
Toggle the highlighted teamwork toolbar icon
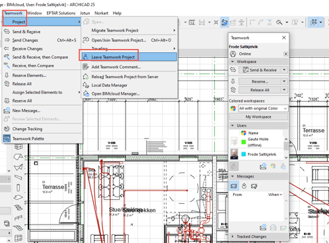pos(225,22)
